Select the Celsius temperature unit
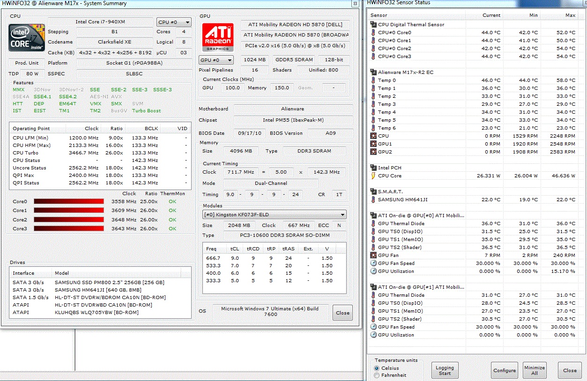Image resolution: width=587 pixels, height=381 pixels. point(377,368)
